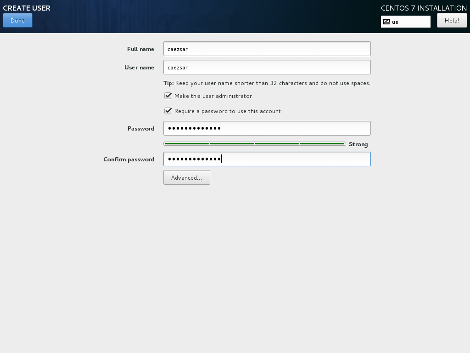Open the "us" keyboard layout switcher
Viewport: 470px width, 353px height.
[406, 22]
